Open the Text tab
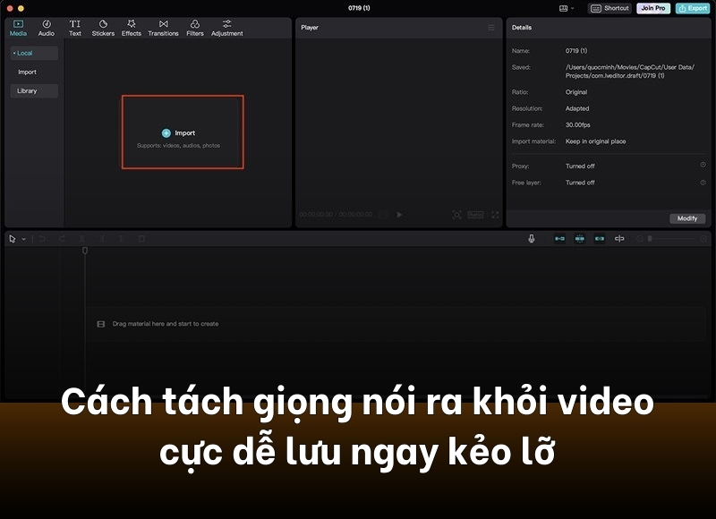 [x=75, y=28]
